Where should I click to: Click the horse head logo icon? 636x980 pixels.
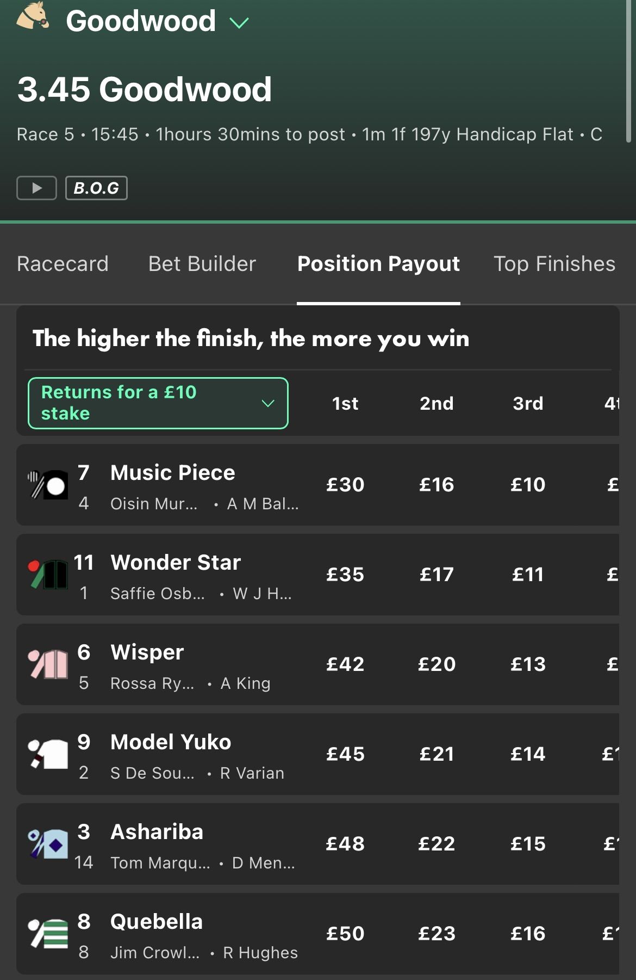click(x=33, y=16)
